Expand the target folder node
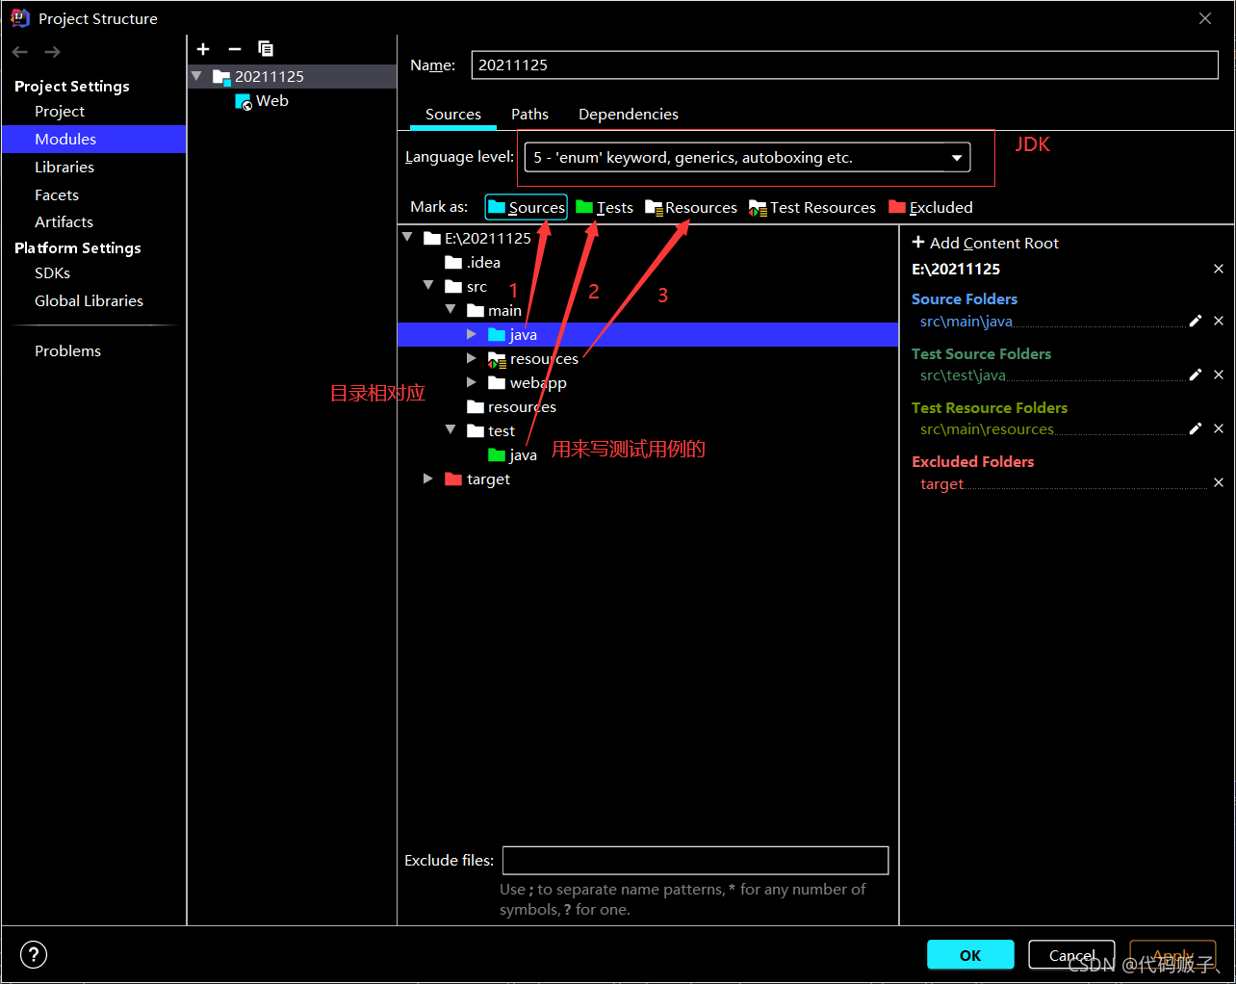1236x984 pixels. point(428,479)
